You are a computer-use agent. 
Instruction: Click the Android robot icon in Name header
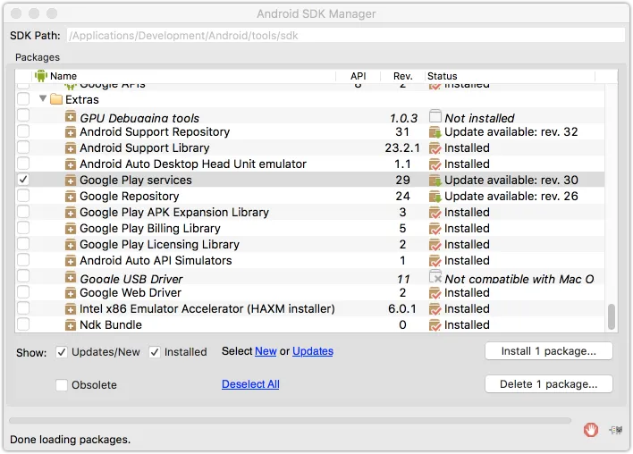(41, 75)
